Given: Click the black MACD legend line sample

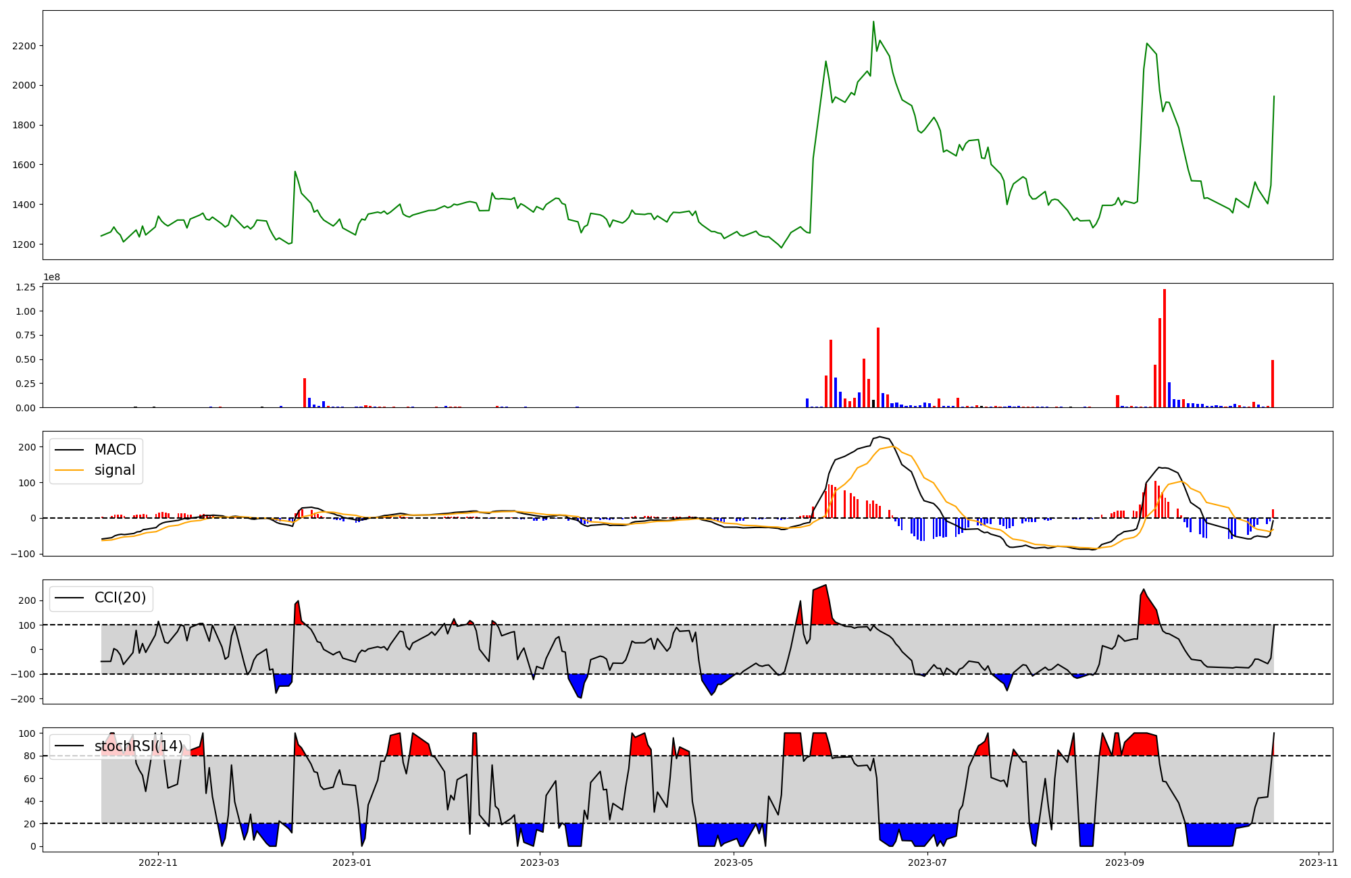Looking at the screenshot, I should pyautogui.click(x=69, y=450).
